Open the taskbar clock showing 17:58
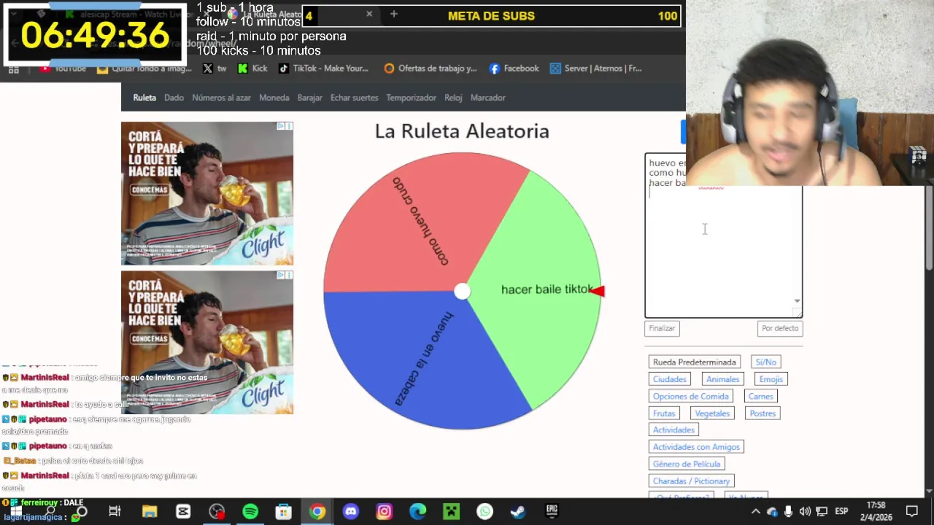 pyautogui.click(x=876, y=511)
